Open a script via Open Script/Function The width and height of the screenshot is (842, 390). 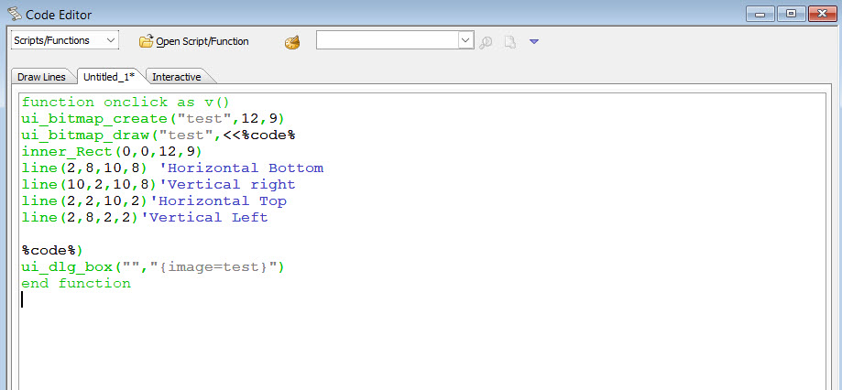tap(193, 41)
